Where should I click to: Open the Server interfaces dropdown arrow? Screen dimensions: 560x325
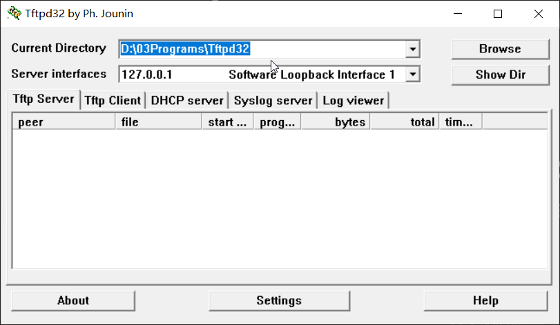point(412,75)
